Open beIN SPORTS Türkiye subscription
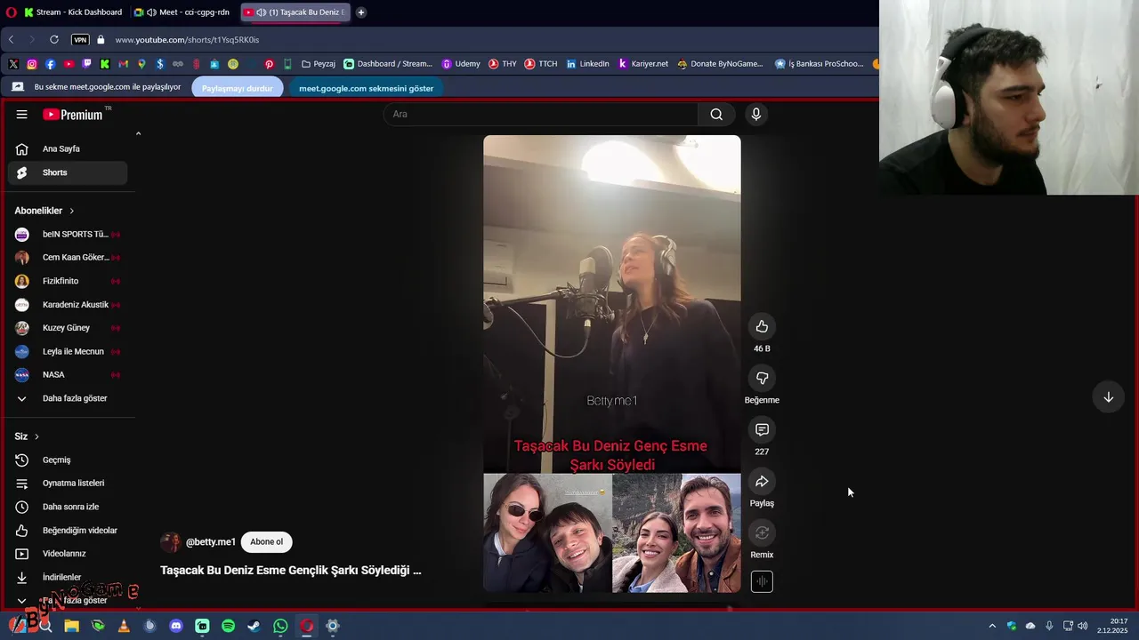This screenshot has width=1139, height=640. point(68,234)
